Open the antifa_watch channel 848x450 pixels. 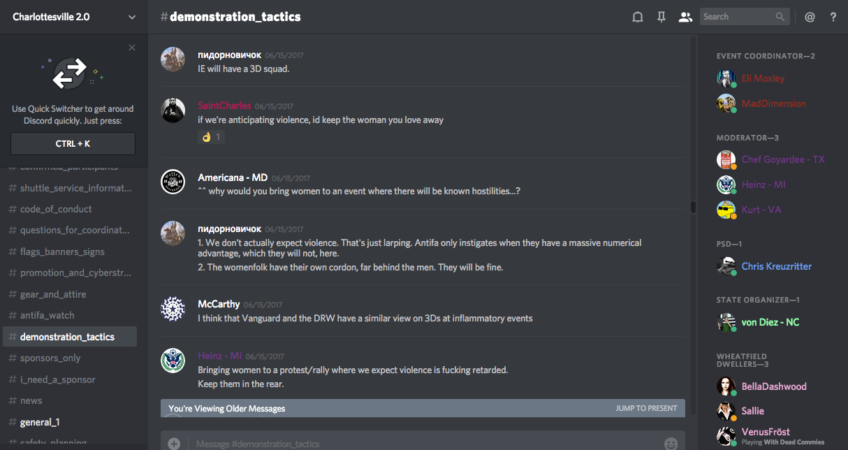pyautogui.click(x=47, y=315)
